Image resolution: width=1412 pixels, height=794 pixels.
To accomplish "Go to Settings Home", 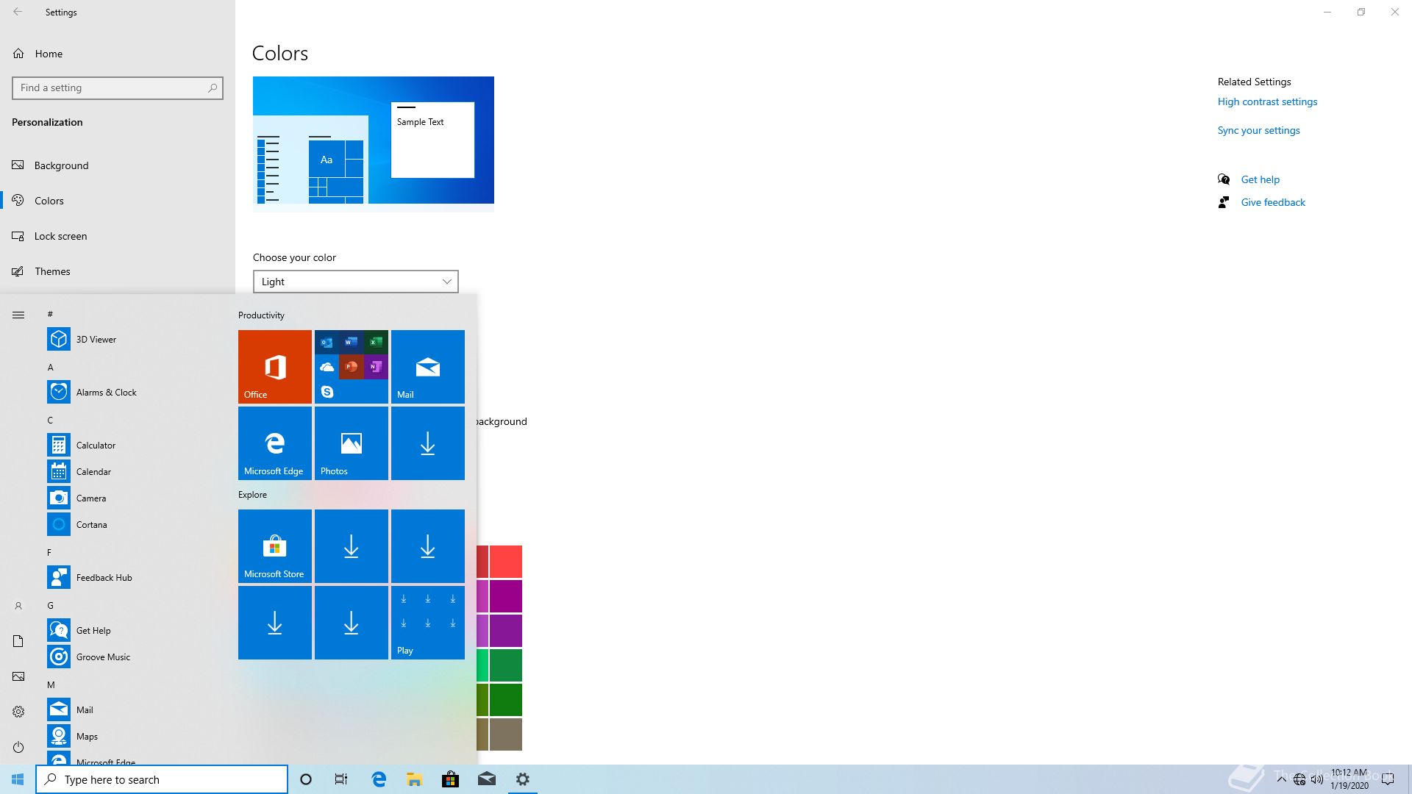I will (118, 54).
